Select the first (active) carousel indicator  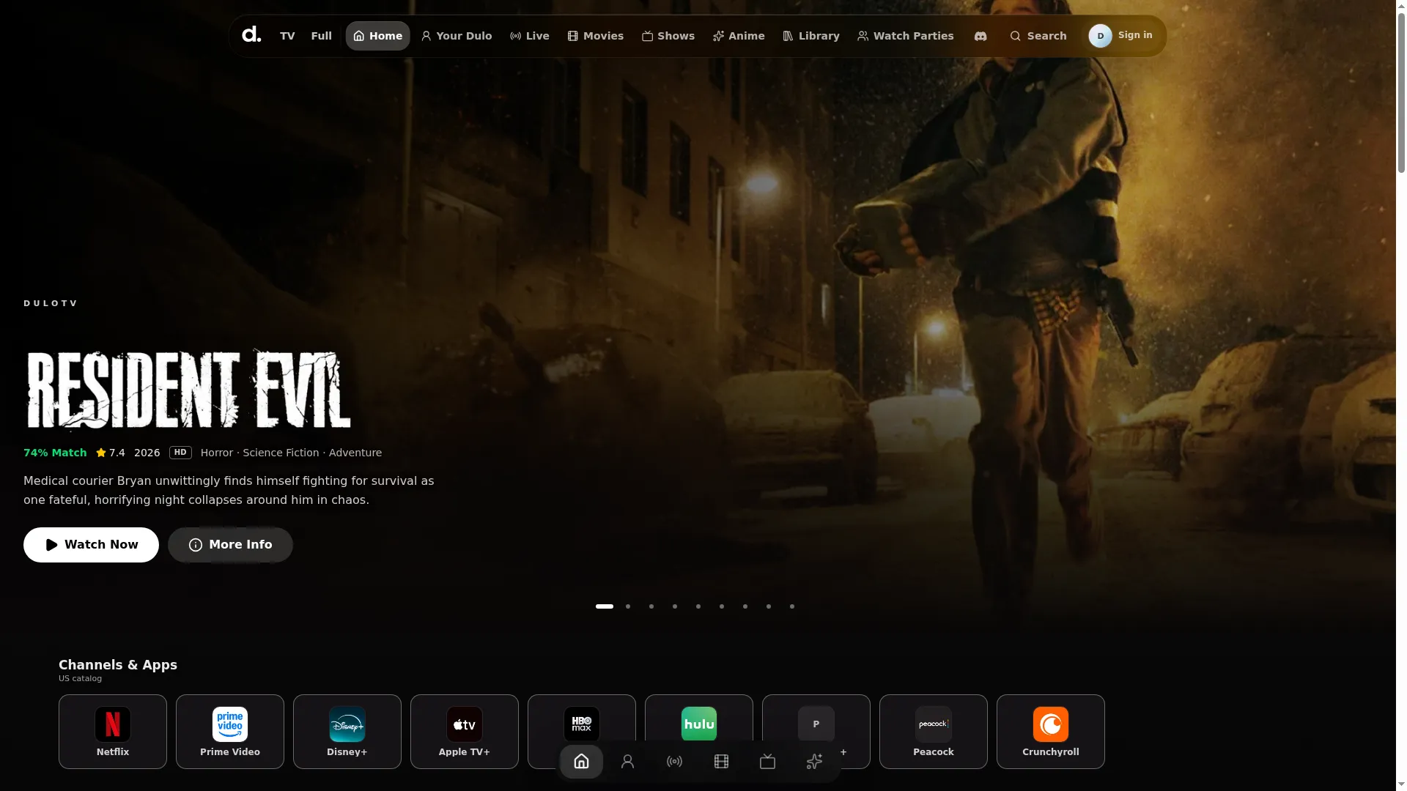(x=605, y=606)
